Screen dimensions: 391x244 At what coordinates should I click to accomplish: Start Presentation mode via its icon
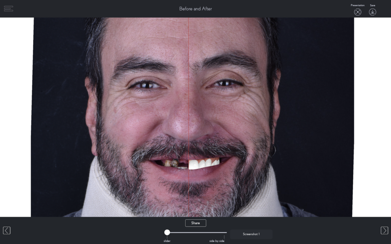[357, 12]
